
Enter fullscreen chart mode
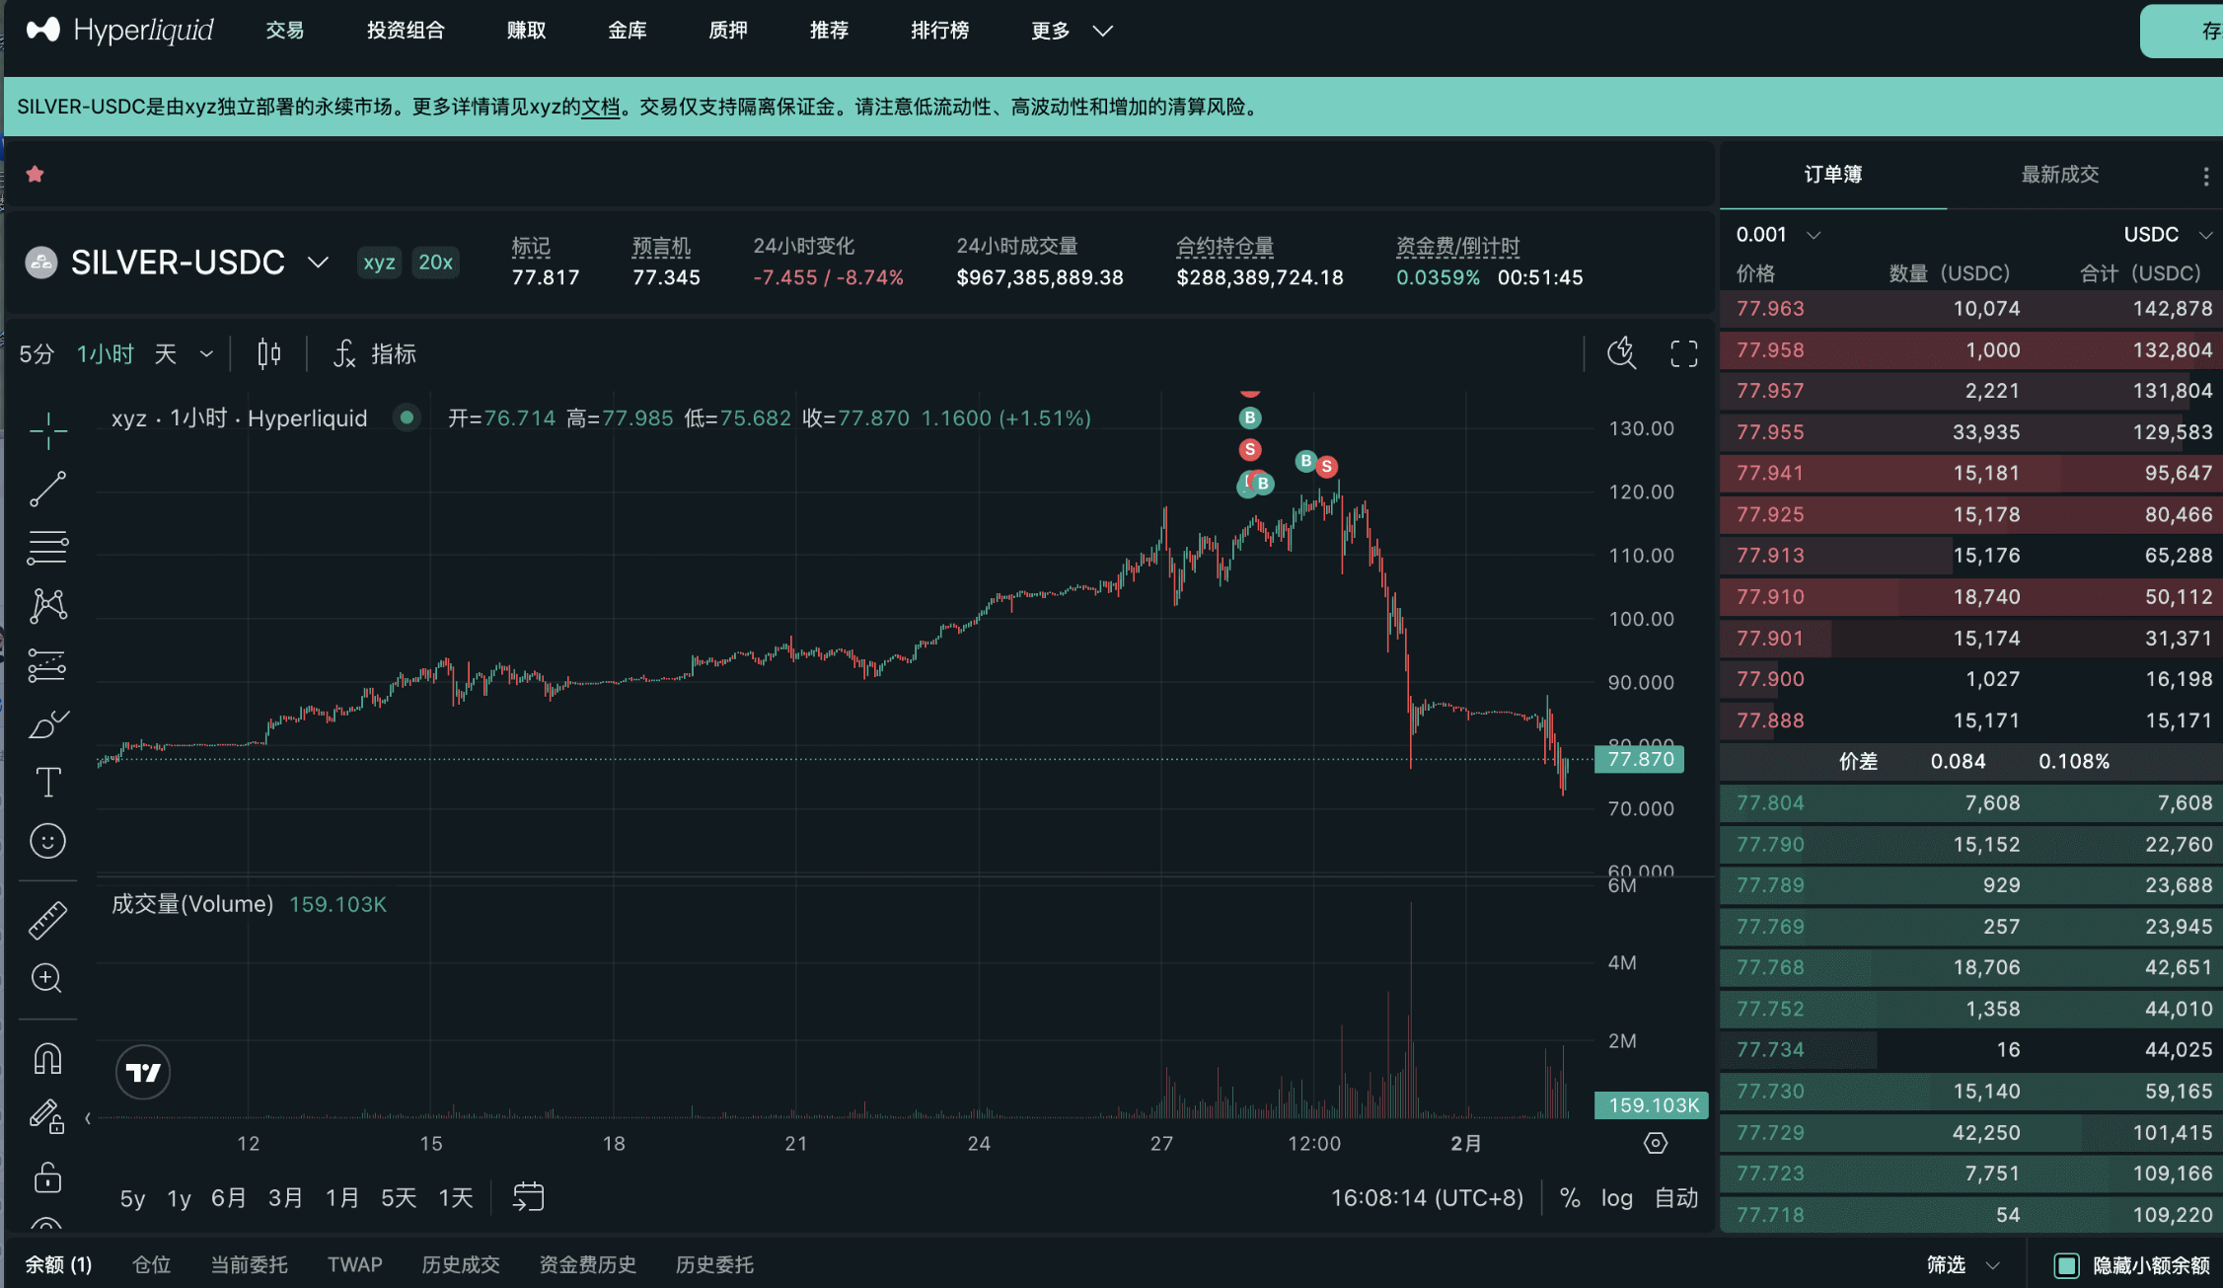[1683, 353]
